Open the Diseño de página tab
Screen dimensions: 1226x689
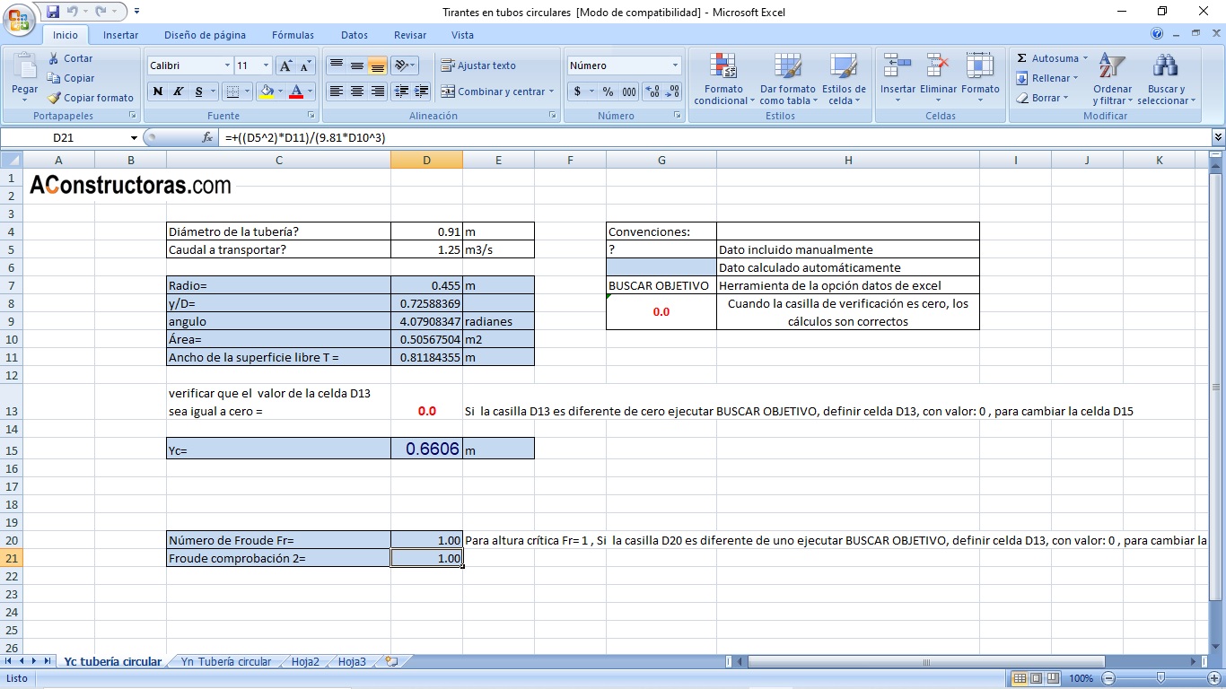click(x=205, y=35)
